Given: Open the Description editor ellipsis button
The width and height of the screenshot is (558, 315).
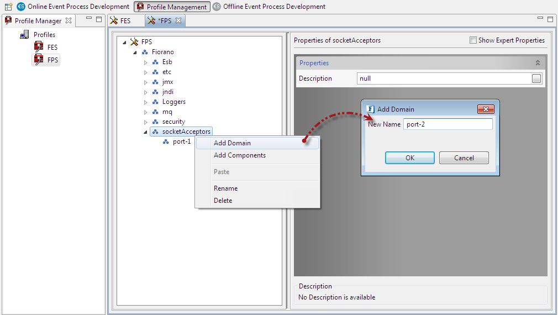Looking at the screenshot, I should click(536, 78).
